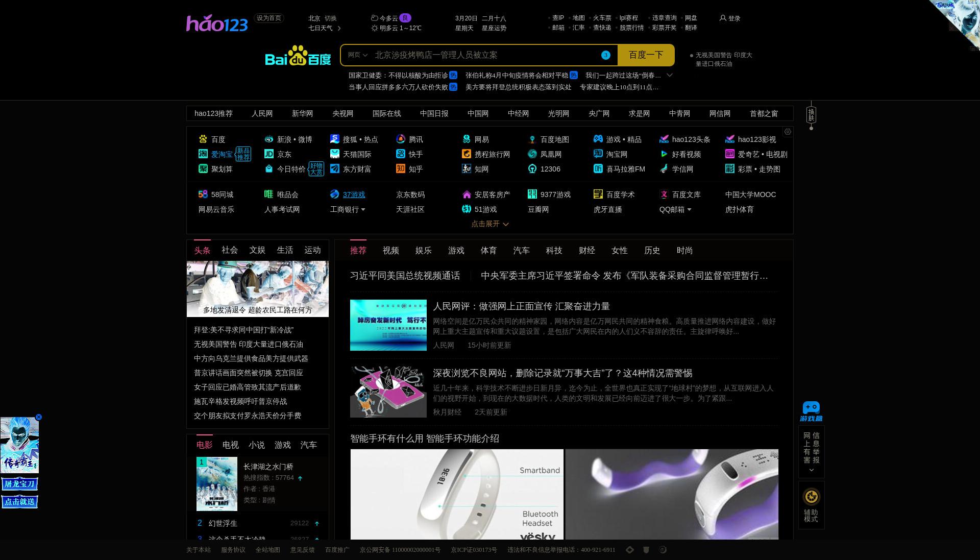Open 拜登:美不寻求同中国打"新冷战" news
The width and height of the screenshot is (980, 560).
(243, 330)
